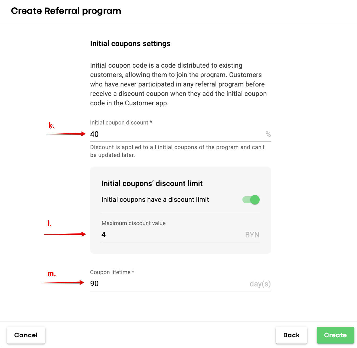Click the red arrow annotation labeled k.
The width and height of the screenshot is (357, 348).
66,134
